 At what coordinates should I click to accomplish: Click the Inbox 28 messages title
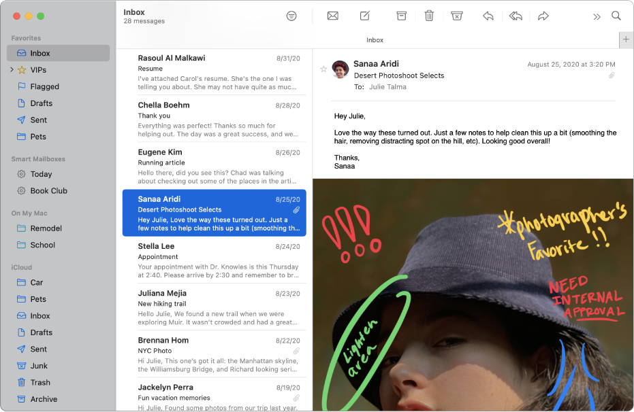coord(144,16)
